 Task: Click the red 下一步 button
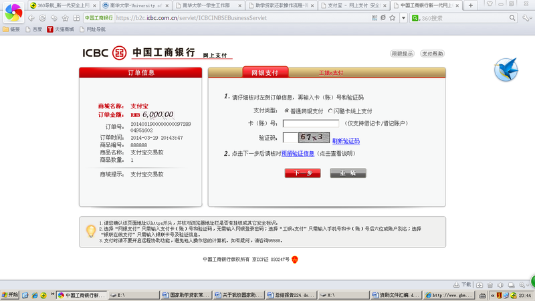coord(303,173)
